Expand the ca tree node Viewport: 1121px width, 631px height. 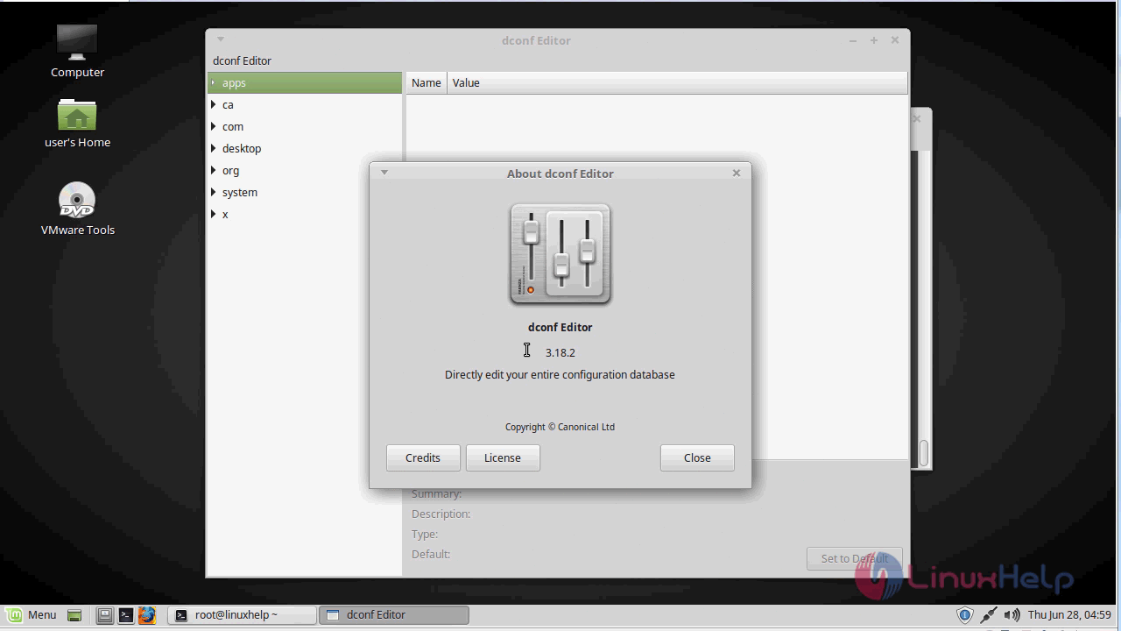[x=213, y=104]
